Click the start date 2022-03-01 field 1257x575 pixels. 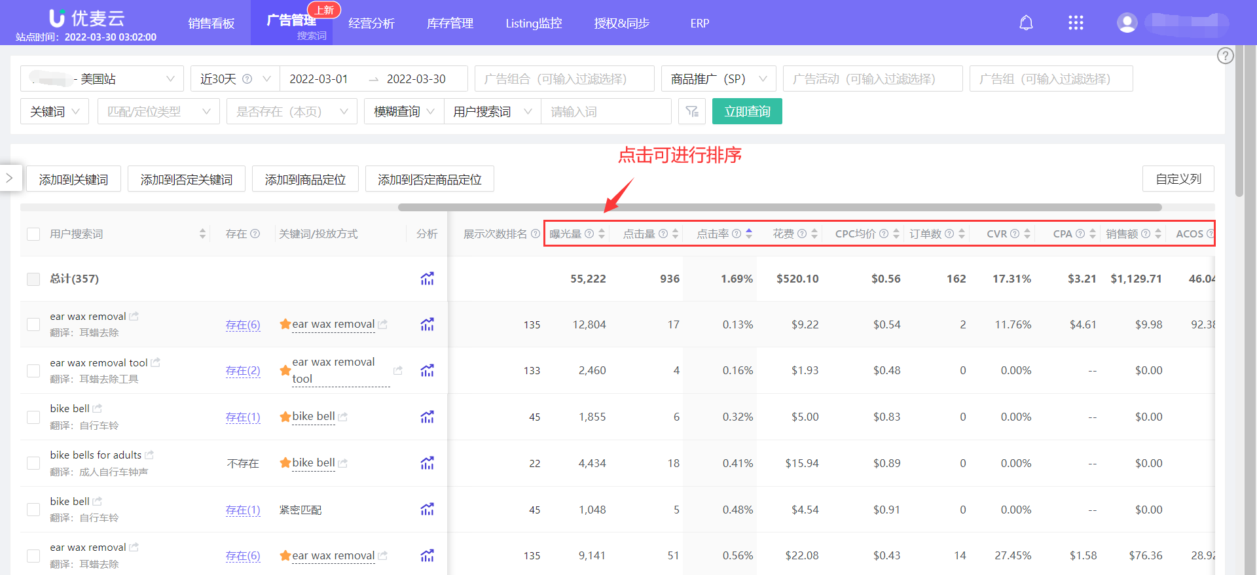pos(319,79)
